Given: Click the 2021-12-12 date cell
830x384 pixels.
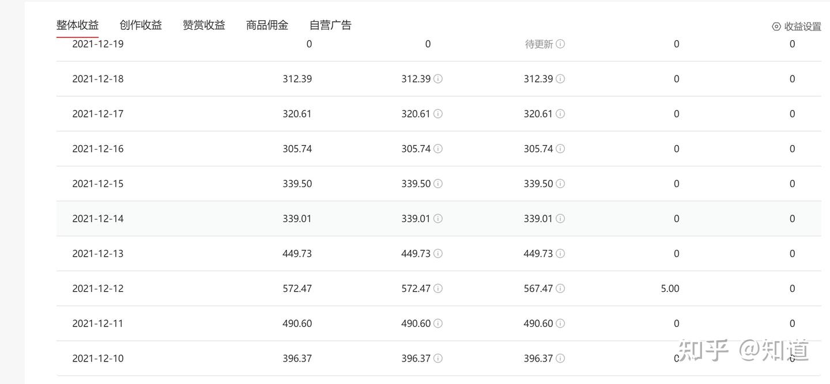Looking at the screenshot, I should point(97,288).
